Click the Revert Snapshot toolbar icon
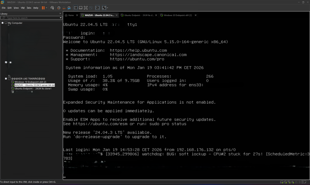The height and width of the screenshot is (185, 310). (64, 8)
